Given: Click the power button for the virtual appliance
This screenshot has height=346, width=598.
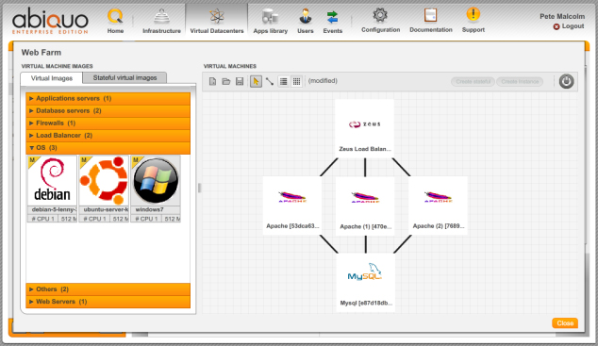Looking at the screenshot, I should pos(566,81).
